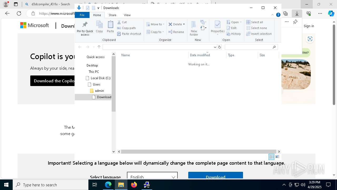Image resolution: width=337 pixels, height=190 pixels.
Task: Open Edge Settings and more menu
Action: coord(320,13)
